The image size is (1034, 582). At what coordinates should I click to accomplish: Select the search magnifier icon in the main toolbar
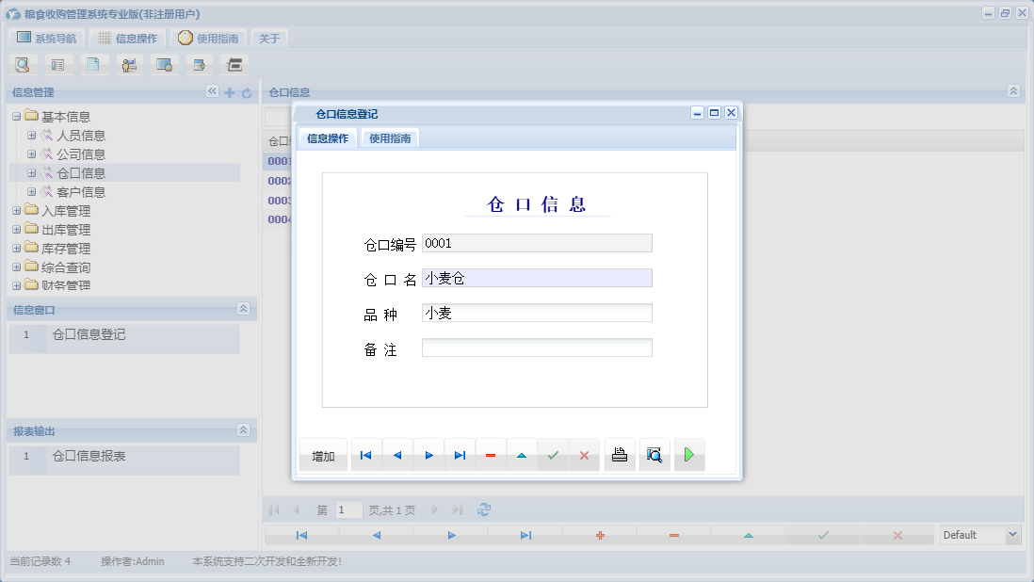coord(22,64)
